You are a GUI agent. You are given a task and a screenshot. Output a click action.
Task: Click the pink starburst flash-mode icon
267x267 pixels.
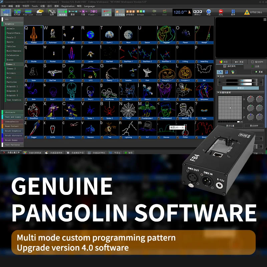click(x=83, y=12)
